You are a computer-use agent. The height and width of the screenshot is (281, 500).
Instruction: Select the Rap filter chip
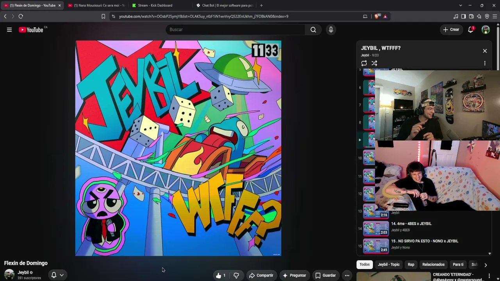411,265
